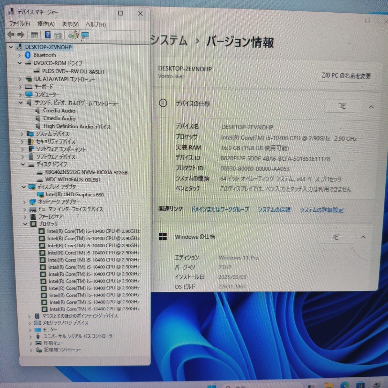This screenshot has height=388, width=388.
Task: Expand the ネットワーク アダプター category
Action: 24,202
